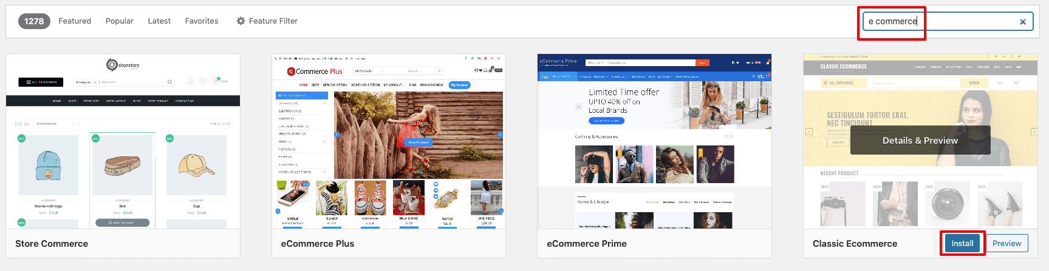Switch to the Popular tab

120,21
